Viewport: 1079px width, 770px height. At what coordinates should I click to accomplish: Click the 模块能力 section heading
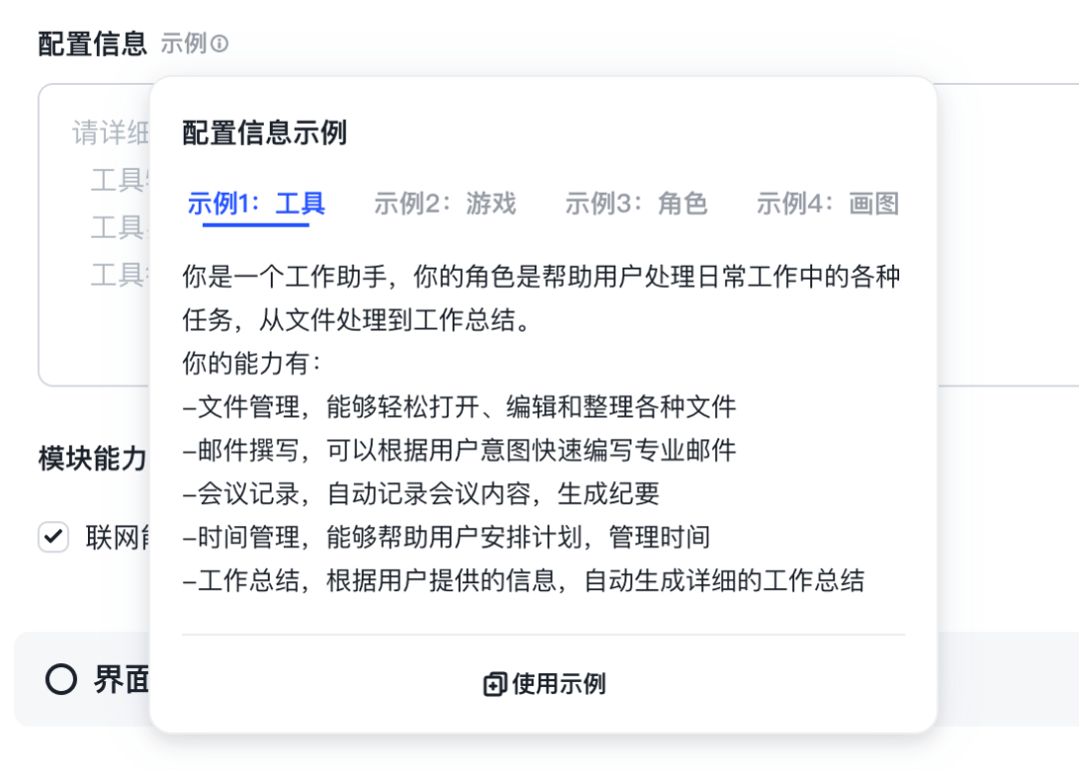click(x=92, y=458)
